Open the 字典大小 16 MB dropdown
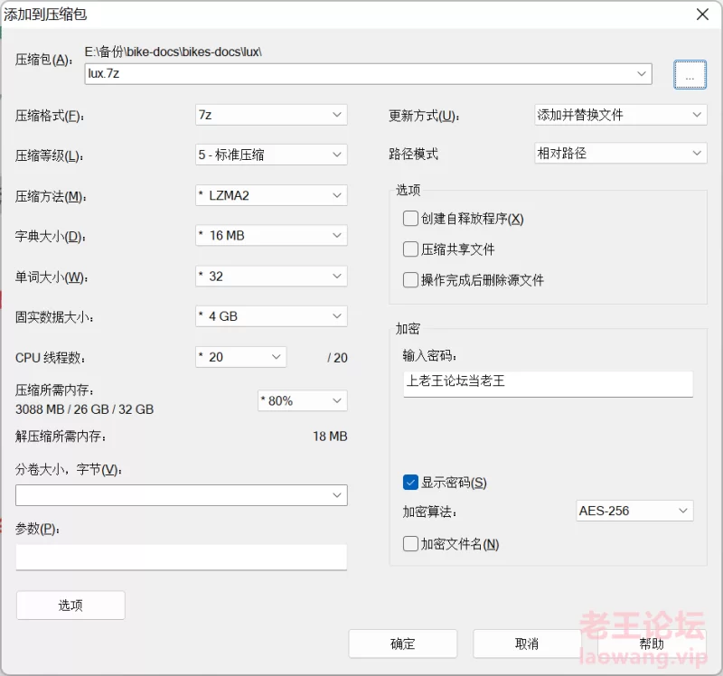The image size is (723, 676). [271, 236]
